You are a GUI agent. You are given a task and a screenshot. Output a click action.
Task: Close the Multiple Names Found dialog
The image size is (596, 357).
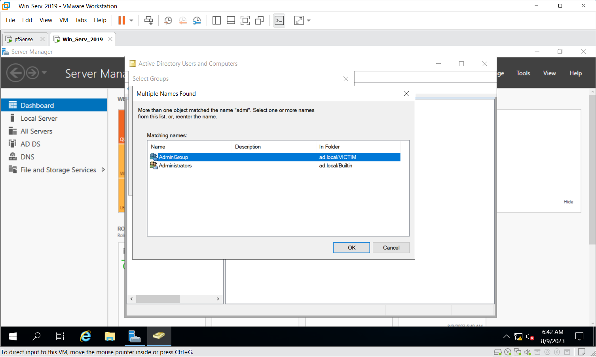(x=406, y=94)
